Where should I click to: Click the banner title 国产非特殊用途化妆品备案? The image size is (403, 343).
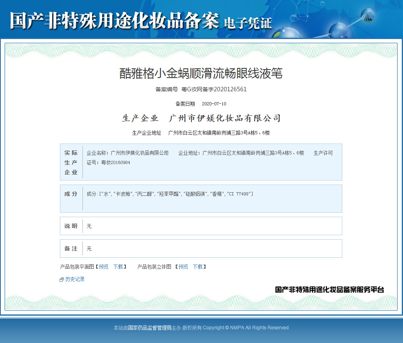coord(115,20)
